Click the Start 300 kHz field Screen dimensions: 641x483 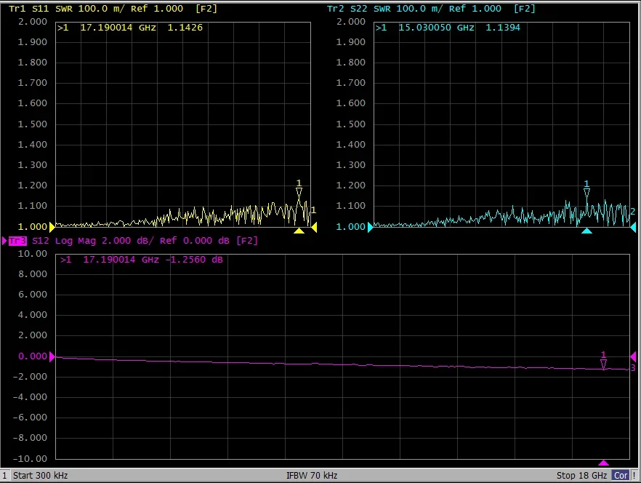coord(41,476)
